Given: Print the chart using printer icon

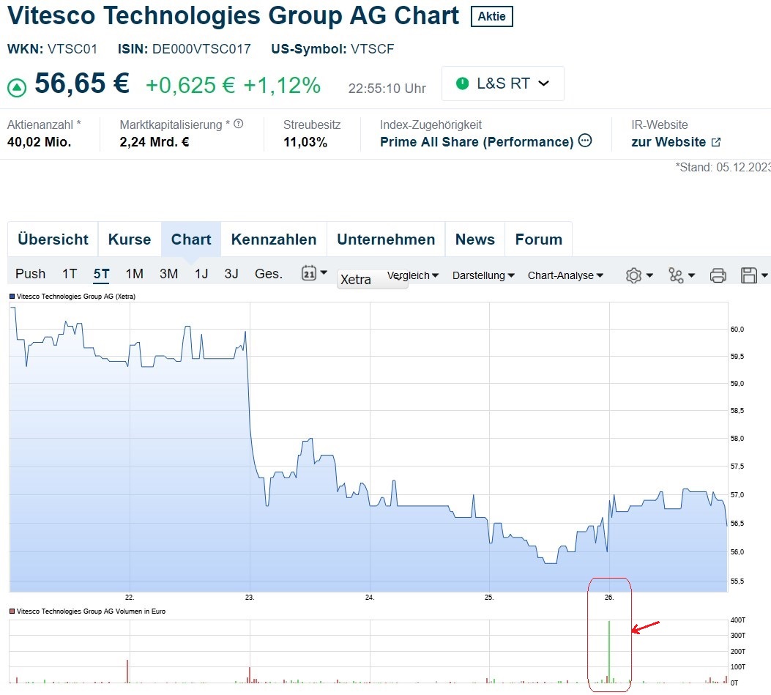Looking at the screenshot, I should point(718,275).
